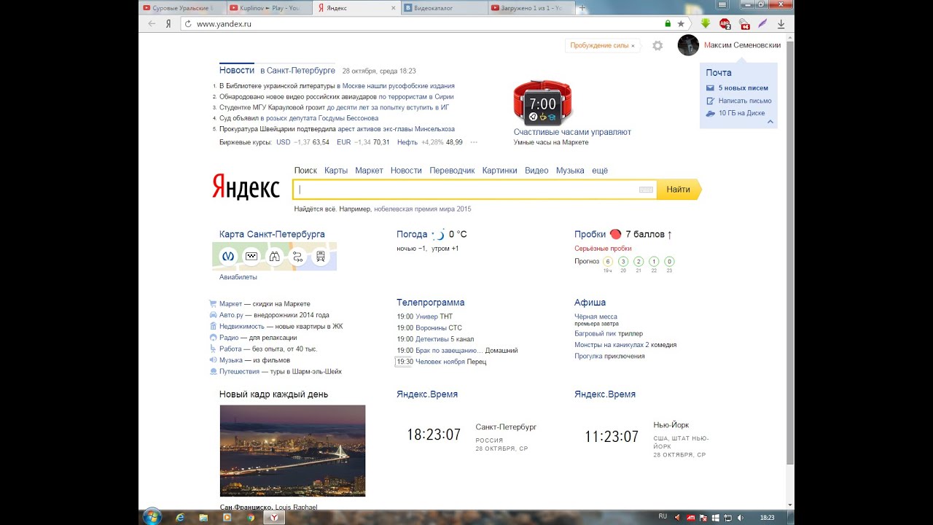Open San Francisco photo of the day

[292, 451]
